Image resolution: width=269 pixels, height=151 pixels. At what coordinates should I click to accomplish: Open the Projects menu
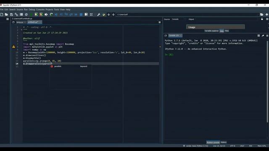[x=49, y=10]
